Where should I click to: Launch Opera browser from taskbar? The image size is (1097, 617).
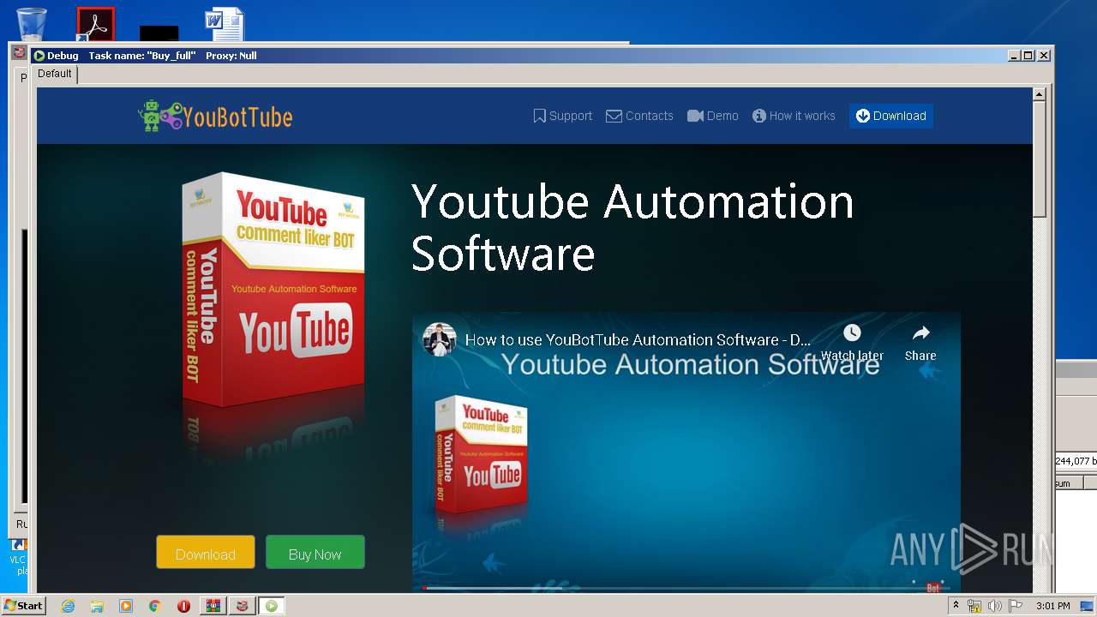[183, 606]
